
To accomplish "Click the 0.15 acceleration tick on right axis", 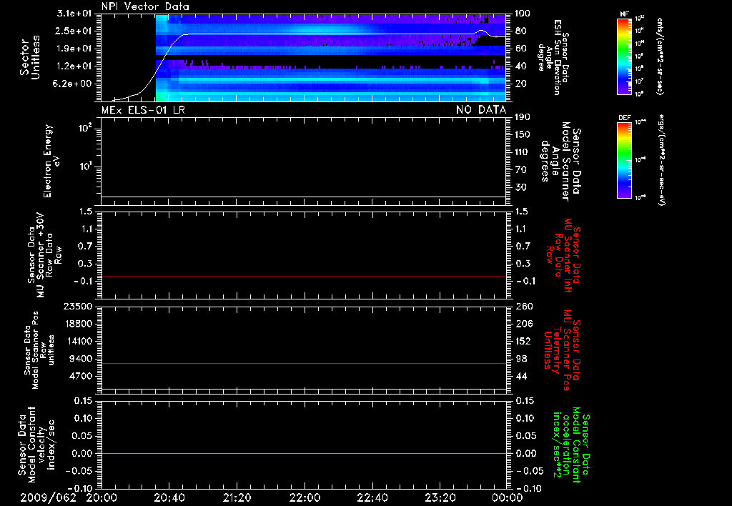I will point(525,401).
